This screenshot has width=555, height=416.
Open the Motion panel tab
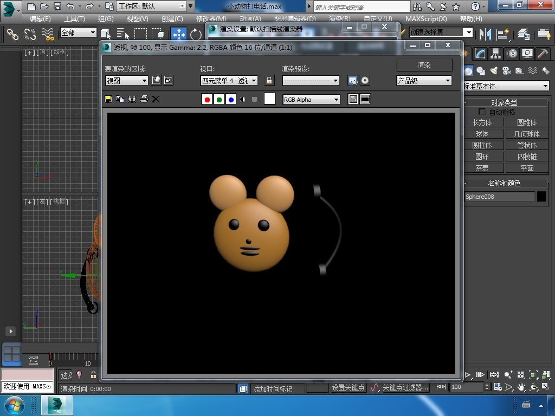coord(512,54)
